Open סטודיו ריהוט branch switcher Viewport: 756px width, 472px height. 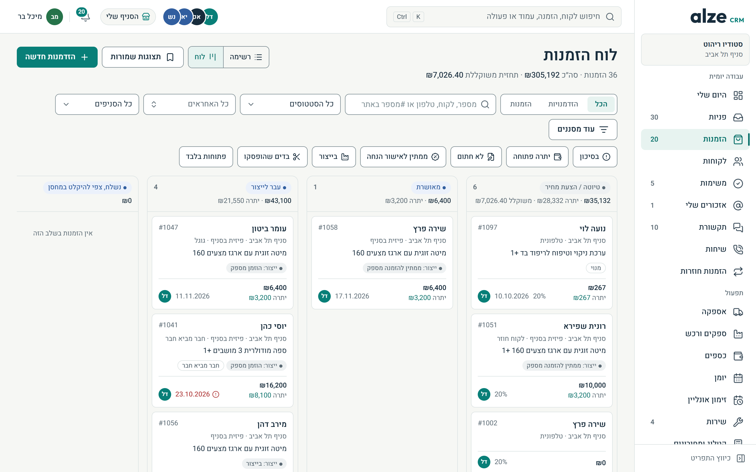pyautogui.click(x=695, y=49)
